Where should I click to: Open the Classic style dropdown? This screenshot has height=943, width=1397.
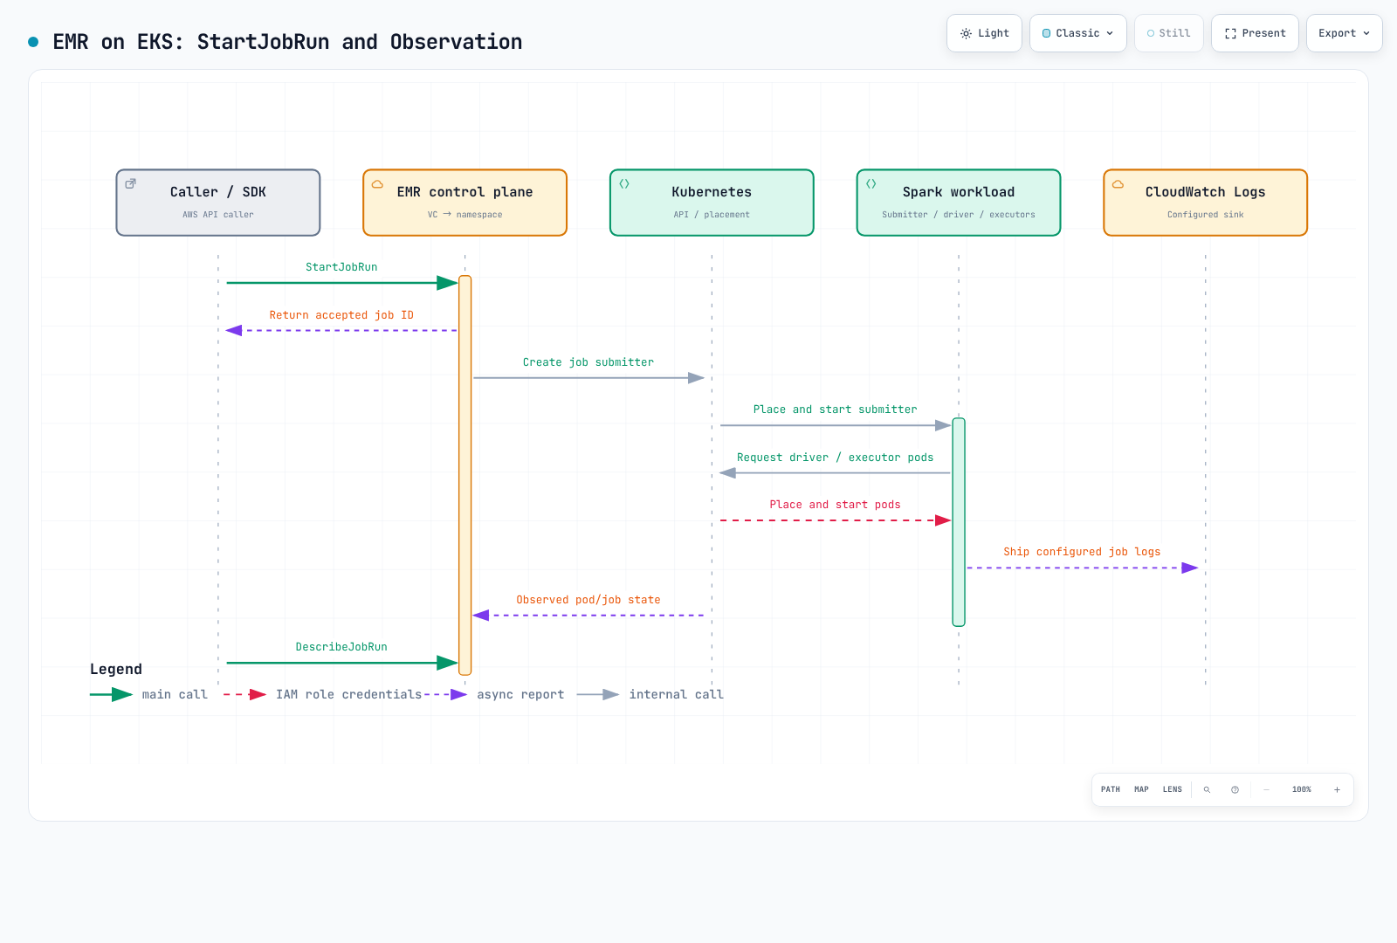[1077, 33]
